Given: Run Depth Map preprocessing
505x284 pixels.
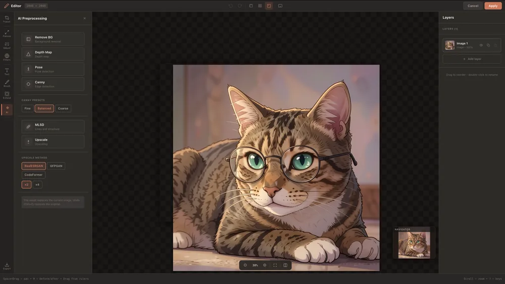Looking at the screenshot, I should tap(53, 54).
